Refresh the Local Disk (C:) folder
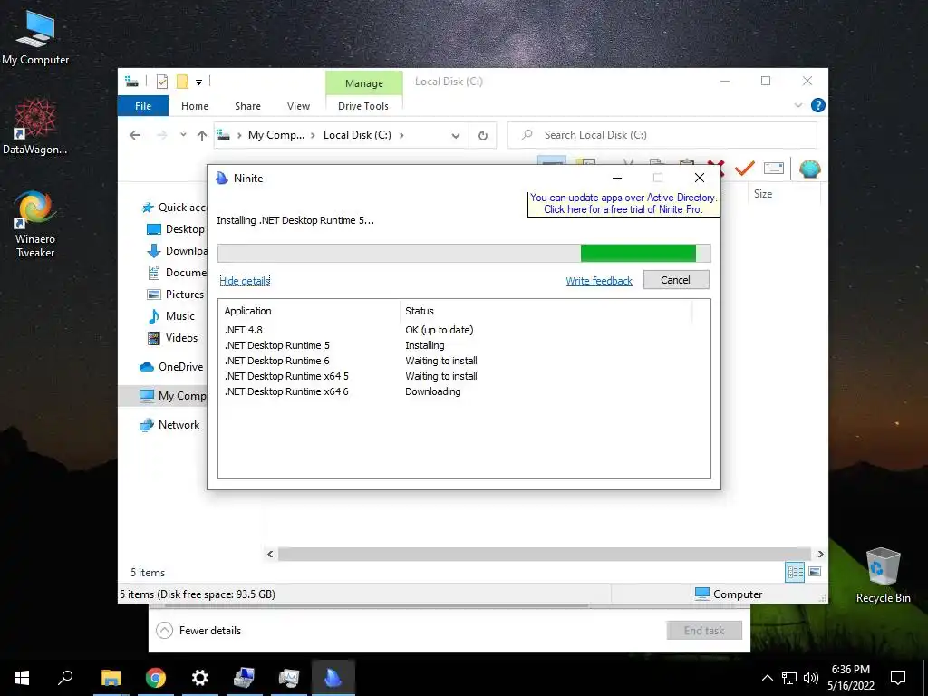The height and width of the screenshot is (696, 928). click(x=483, y=136)
